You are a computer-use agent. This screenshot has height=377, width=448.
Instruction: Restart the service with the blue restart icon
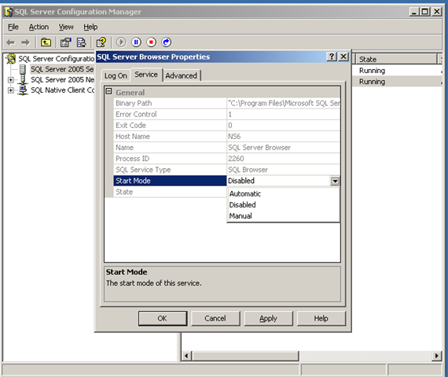coord(167,42)
